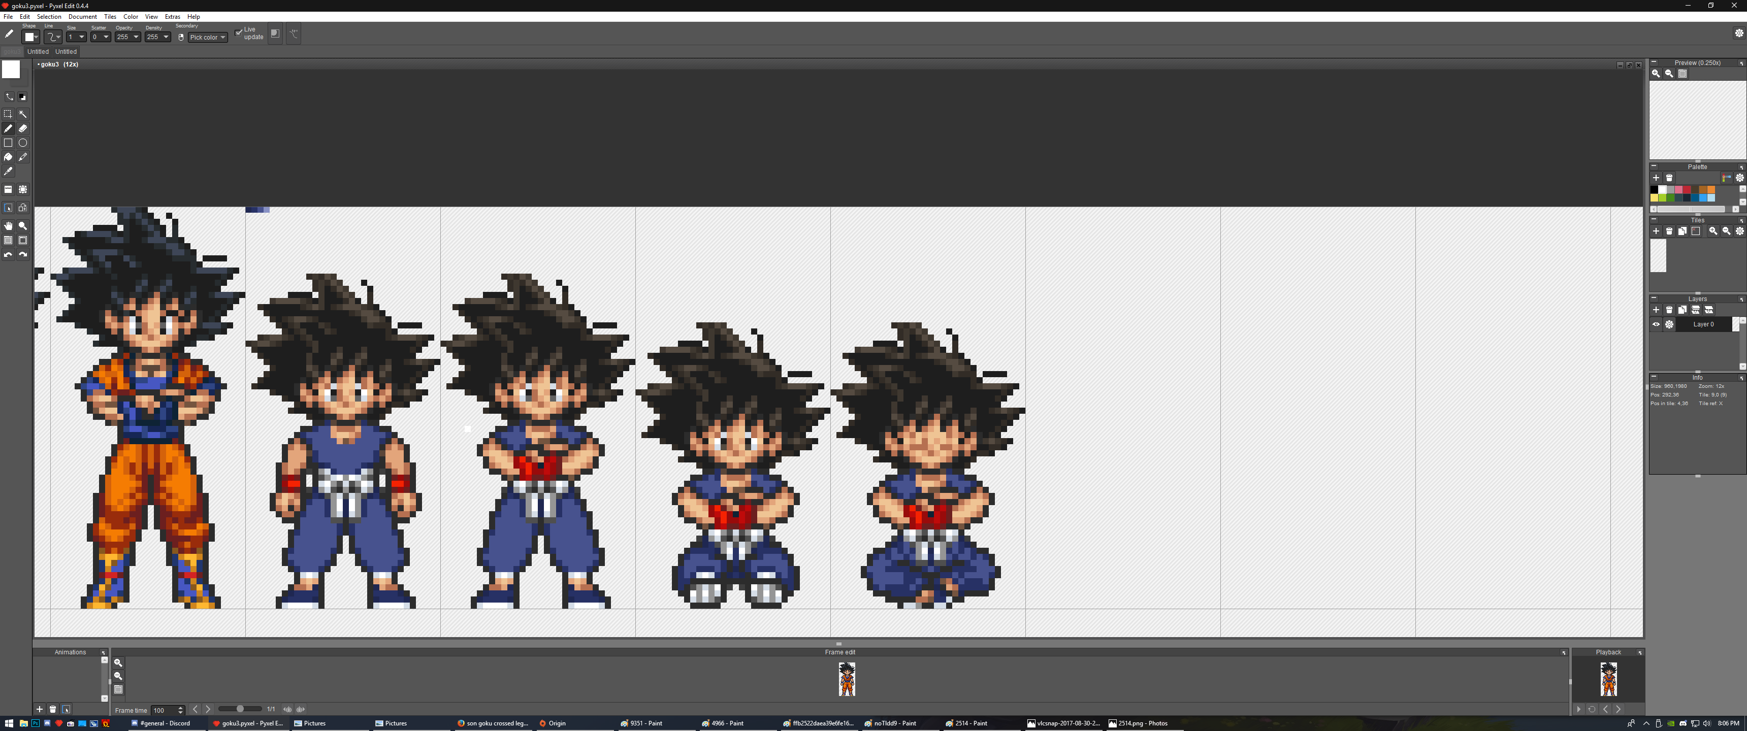Open Layer 0 settings gear
The image size is (1747, 731).
pyautogui.click(x=1669, y=324)
